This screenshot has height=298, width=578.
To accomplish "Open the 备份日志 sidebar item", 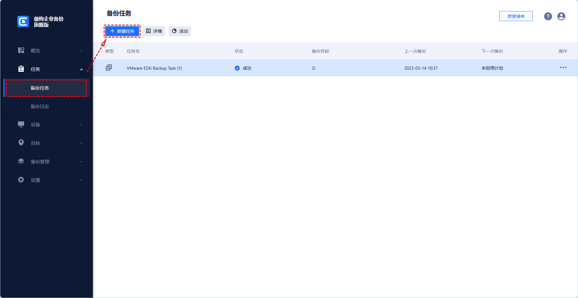I will click(40, 107).
